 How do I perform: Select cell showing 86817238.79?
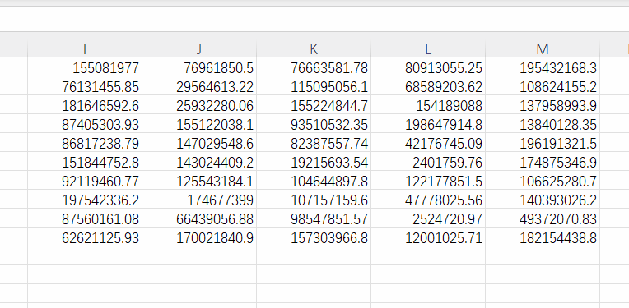coord(85,142)
